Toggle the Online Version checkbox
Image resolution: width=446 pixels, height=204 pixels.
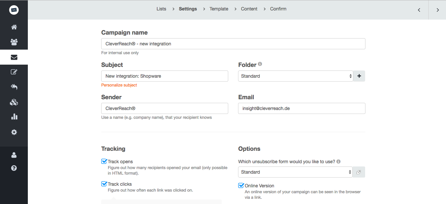coord(241,185)
